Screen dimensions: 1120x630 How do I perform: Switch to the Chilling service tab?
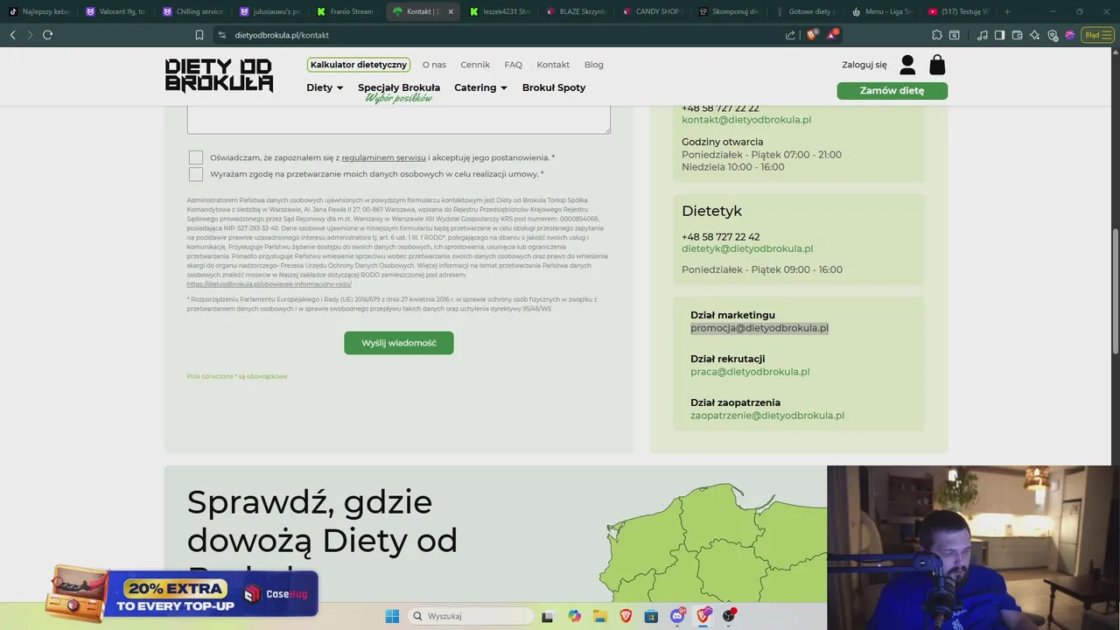(192, 11)
